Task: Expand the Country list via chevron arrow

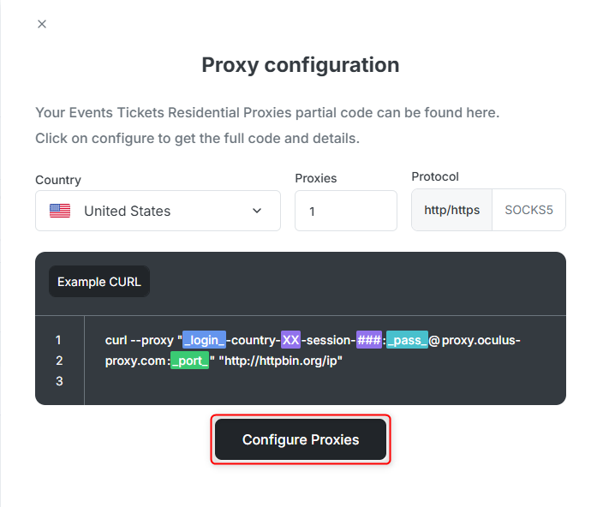Action: point(257,211)
